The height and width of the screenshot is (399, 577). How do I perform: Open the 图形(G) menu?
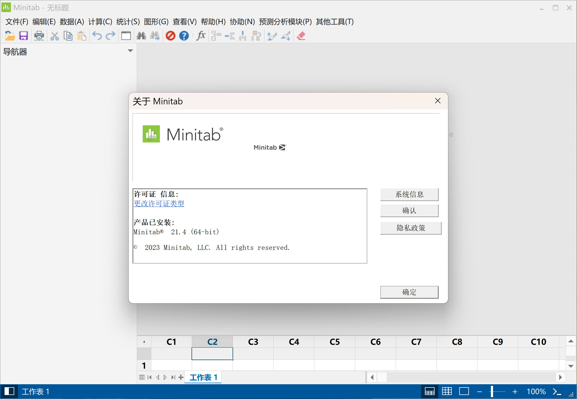156,22
